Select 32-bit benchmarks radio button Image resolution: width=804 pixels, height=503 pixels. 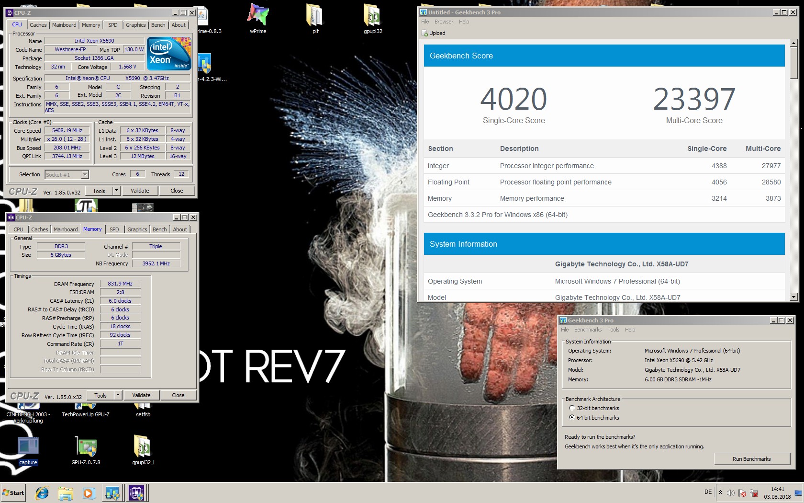pos(571,408)
